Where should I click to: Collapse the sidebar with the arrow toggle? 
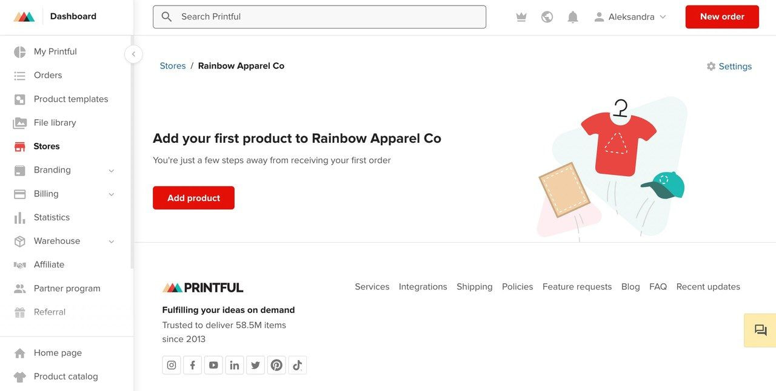[x=133, y=54]
